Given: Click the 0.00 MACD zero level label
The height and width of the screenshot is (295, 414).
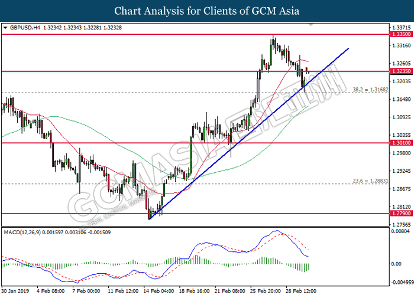Looking at the screenshot, I should point(396,264).
